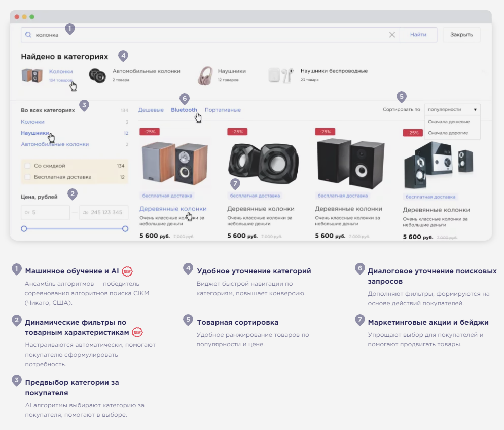Choose Сначала дешевые sort option
The width and height of the screenshot is (504, 430).
click(x=449, y=122)
